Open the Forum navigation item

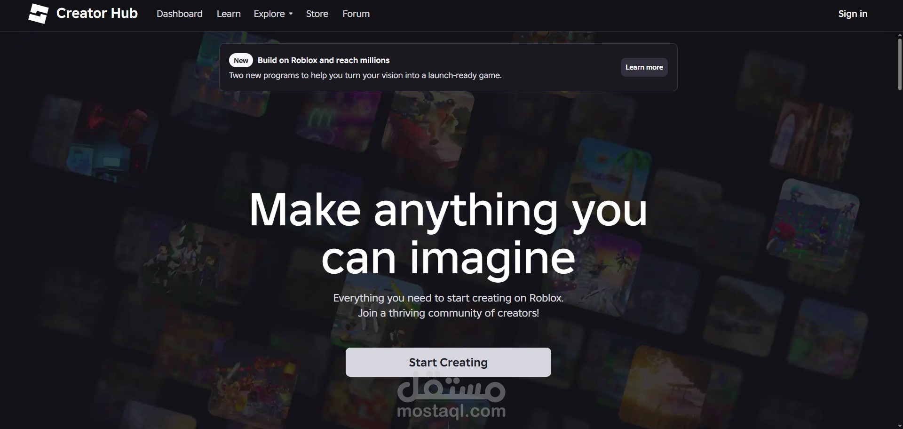[x=356, y=14]
